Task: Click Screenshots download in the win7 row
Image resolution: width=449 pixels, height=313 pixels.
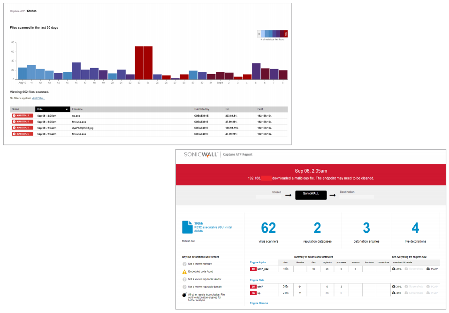Action: pos(414,287)
